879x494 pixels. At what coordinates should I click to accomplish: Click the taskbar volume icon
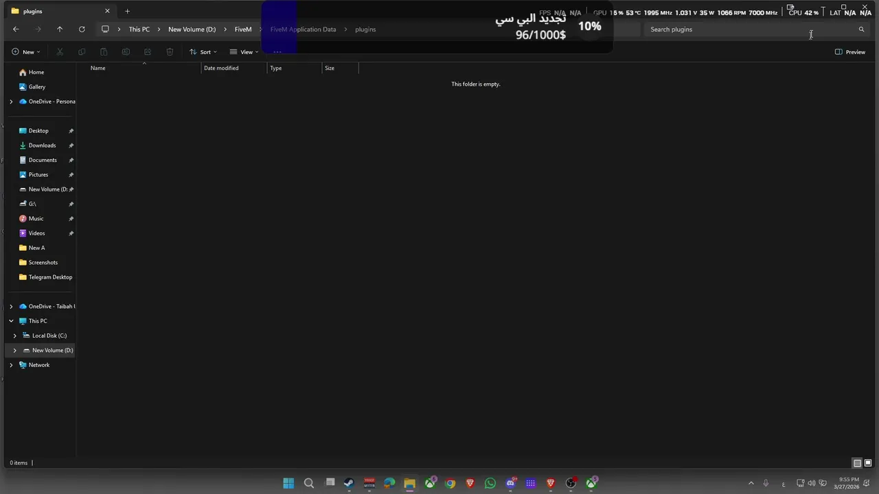coord(812,483)
